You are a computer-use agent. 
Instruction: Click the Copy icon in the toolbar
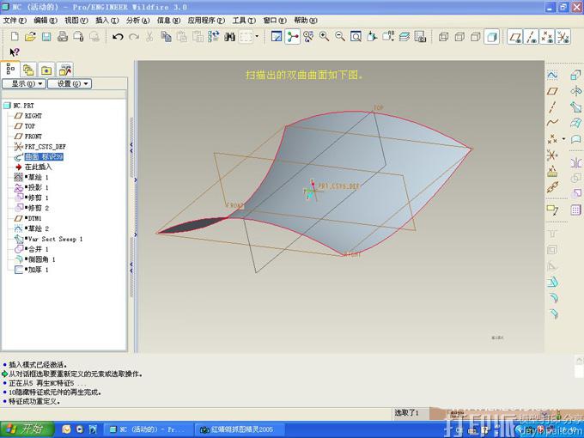[166, 36]
